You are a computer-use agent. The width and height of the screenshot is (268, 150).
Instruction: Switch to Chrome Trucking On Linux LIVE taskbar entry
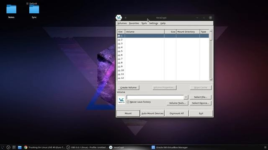click(44, 147)
